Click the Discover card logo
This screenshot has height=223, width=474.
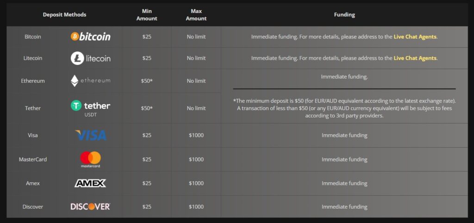90,206
